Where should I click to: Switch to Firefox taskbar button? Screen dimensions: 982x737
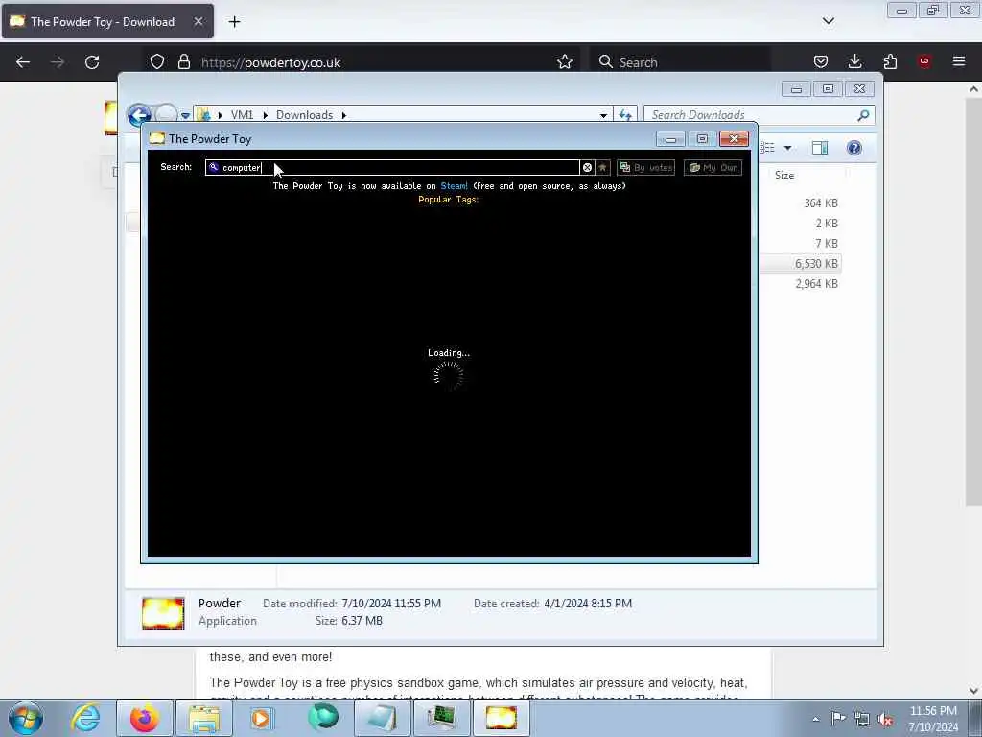(144, 718)
